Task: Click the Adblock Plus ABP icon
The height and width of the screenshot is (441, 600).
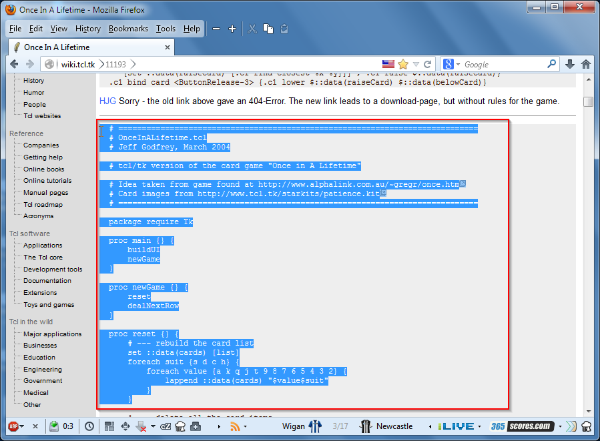Action: click(x=13, y=426)
